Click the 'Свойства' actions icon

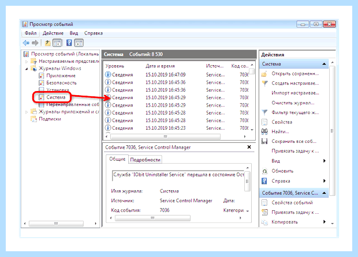pyautogui.click(x=264, y=122)
